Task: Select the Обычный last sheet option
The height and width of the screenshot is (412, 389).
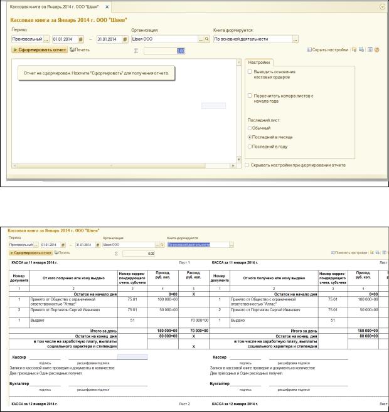Action: click(250, 128)
